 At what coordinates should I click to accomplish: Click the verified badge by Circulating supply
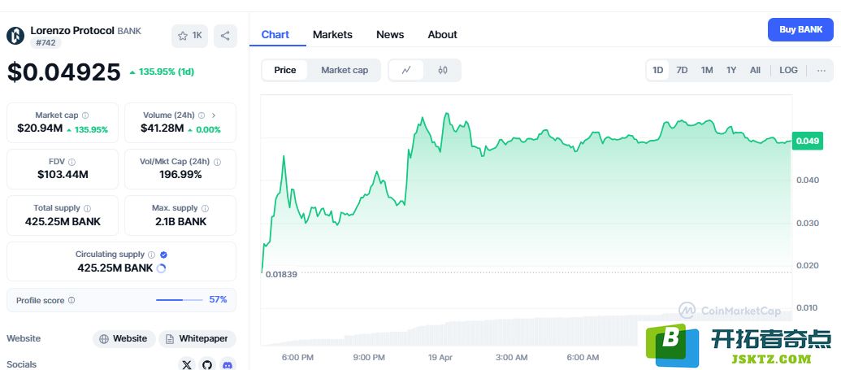[x=164, y=255]
